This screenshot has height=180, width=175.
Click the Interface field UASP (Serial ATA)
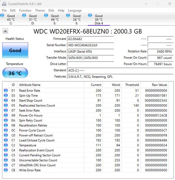[90, 51]
